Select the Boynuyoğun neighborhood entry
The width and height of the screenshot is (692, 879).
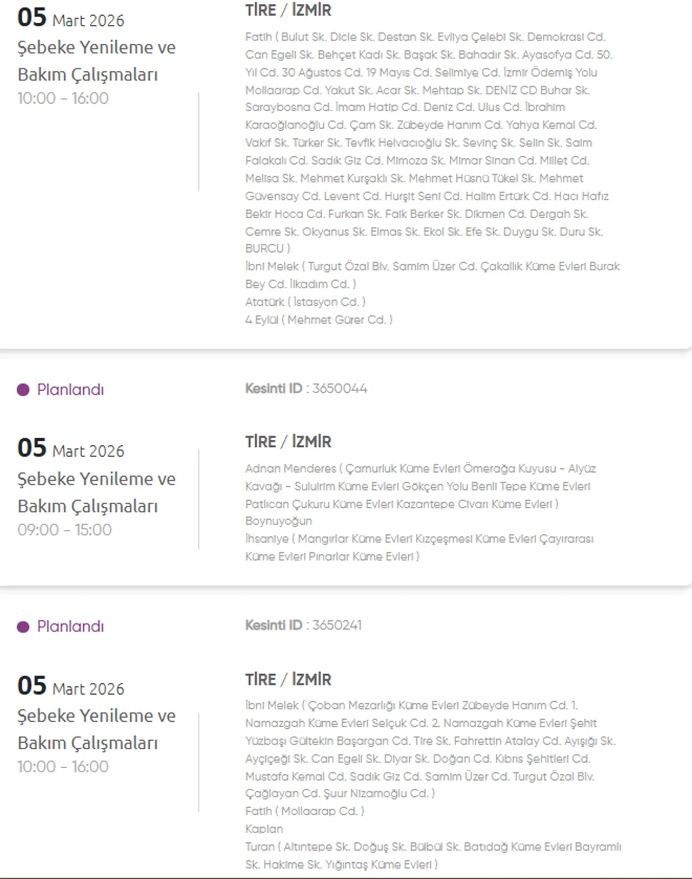tap(278, 521)
